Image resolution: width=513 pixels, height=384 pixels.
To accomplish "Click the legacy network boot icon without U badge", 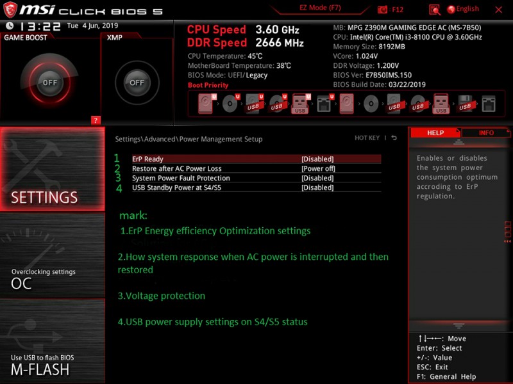I will [x=489, y=104].
